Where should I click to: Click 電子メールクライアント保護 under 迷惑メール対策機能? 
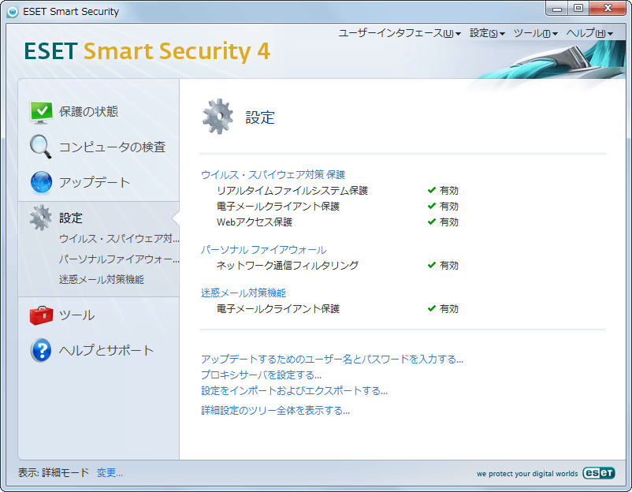click(x=278, y=308)
